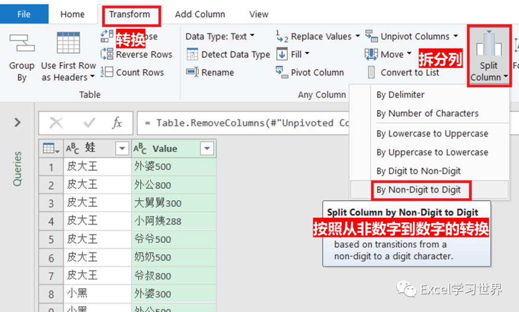Screen dimensions: 519x312
Task: Click the Count Rows icon
Action: pos(107,72)
